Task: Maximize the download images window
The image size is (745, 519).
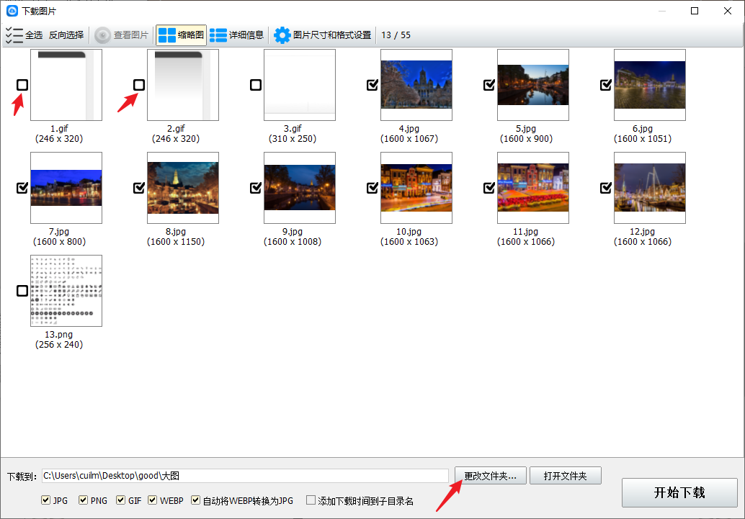Action: tap(695, 11)
